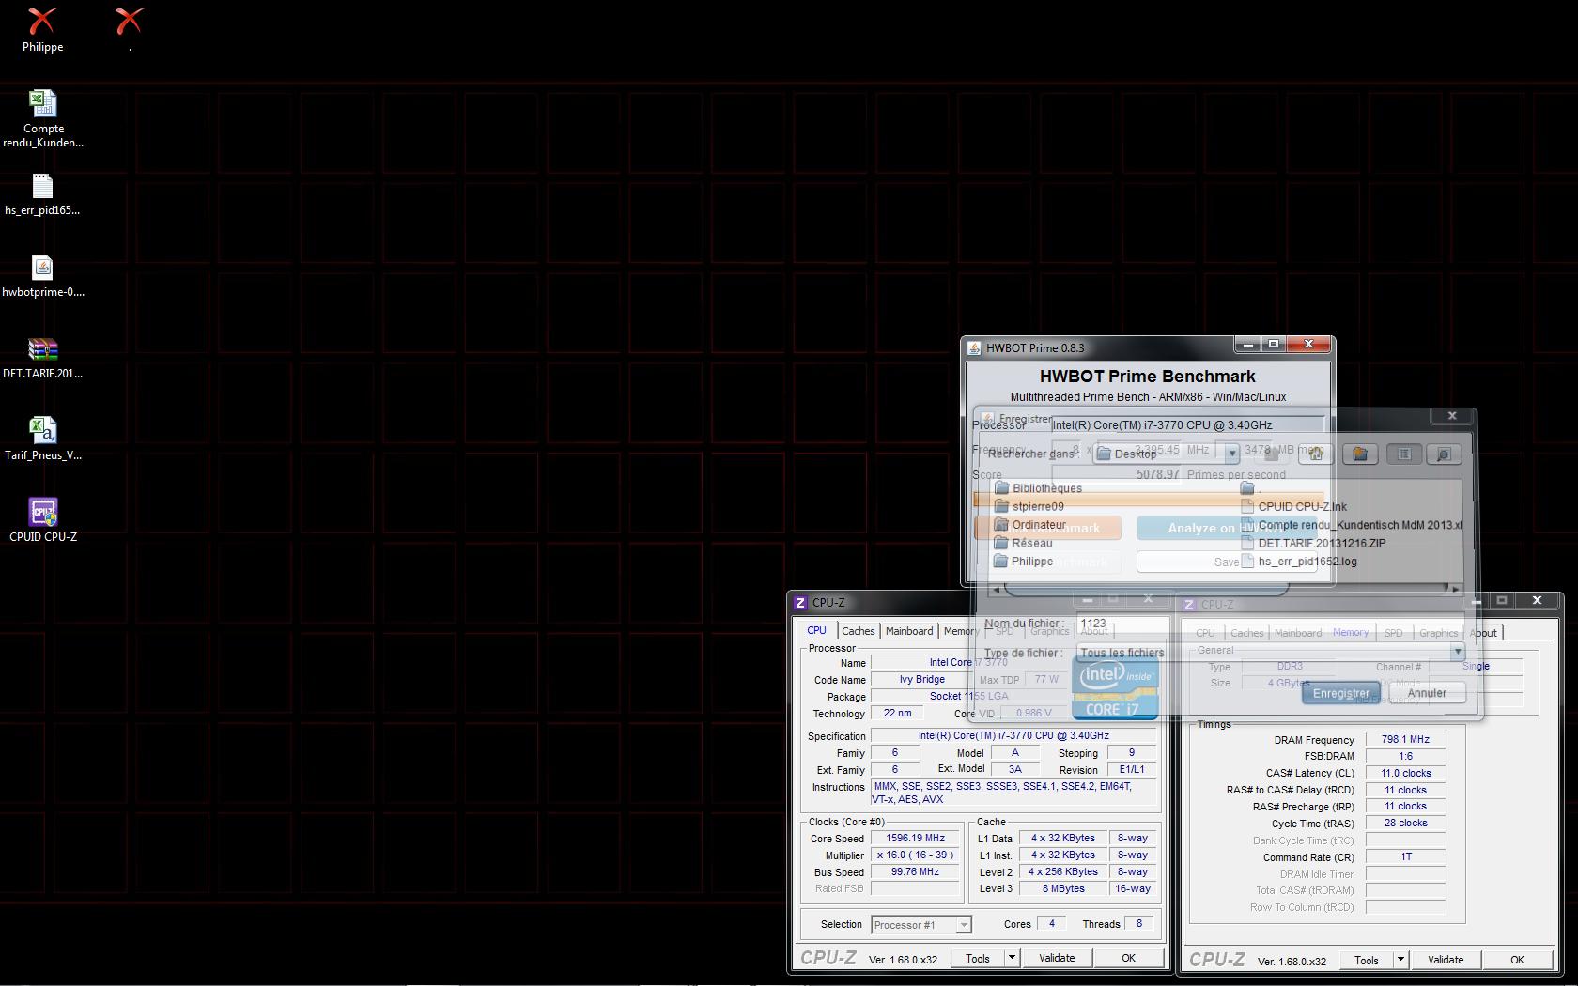Select the DET.TARIF.20131216.ZIP file in the save dialog
The height and width of the screenshot is (986, 1578).
tap(1314, 543)
